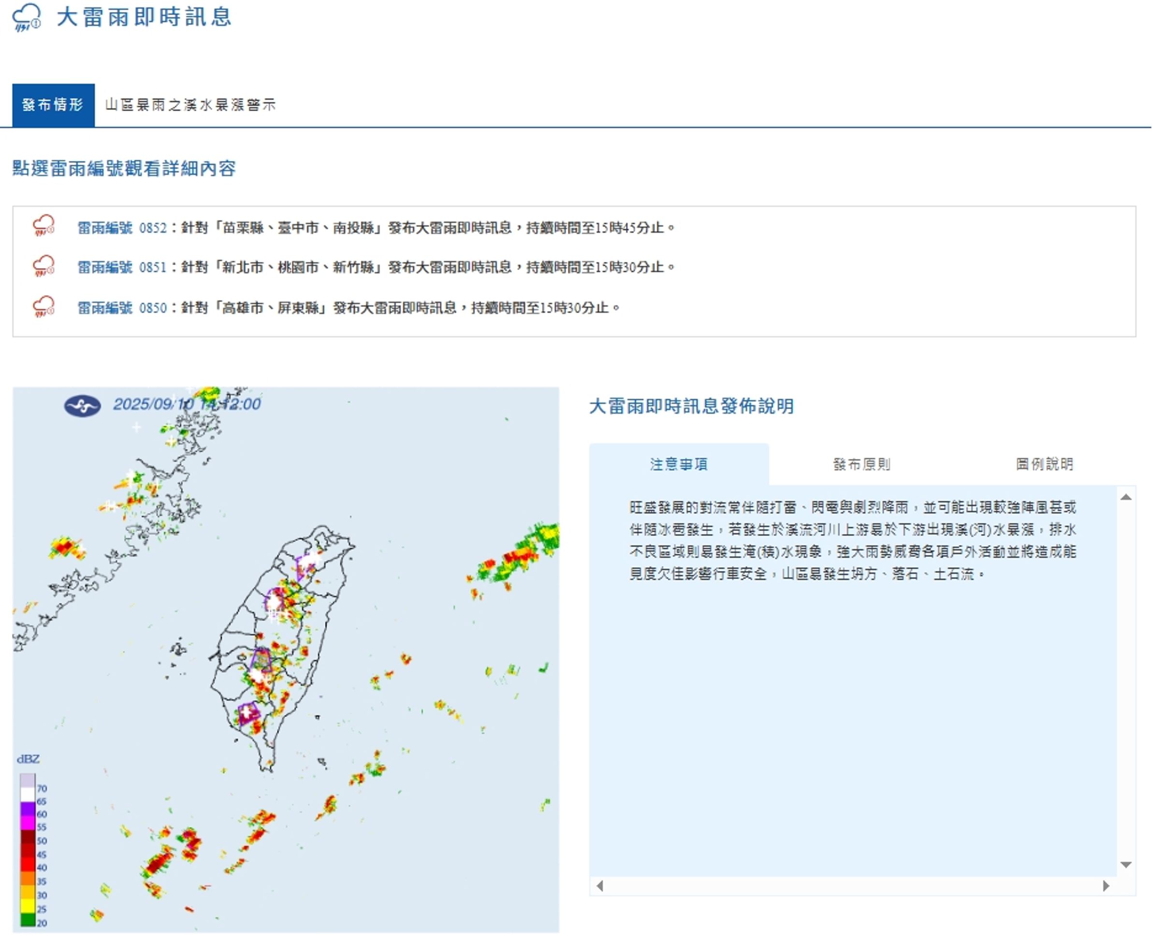Switch to the 發布情形 tab
Image resolution: width=1160 pixels, height=937 pixels.
[54, 106]
